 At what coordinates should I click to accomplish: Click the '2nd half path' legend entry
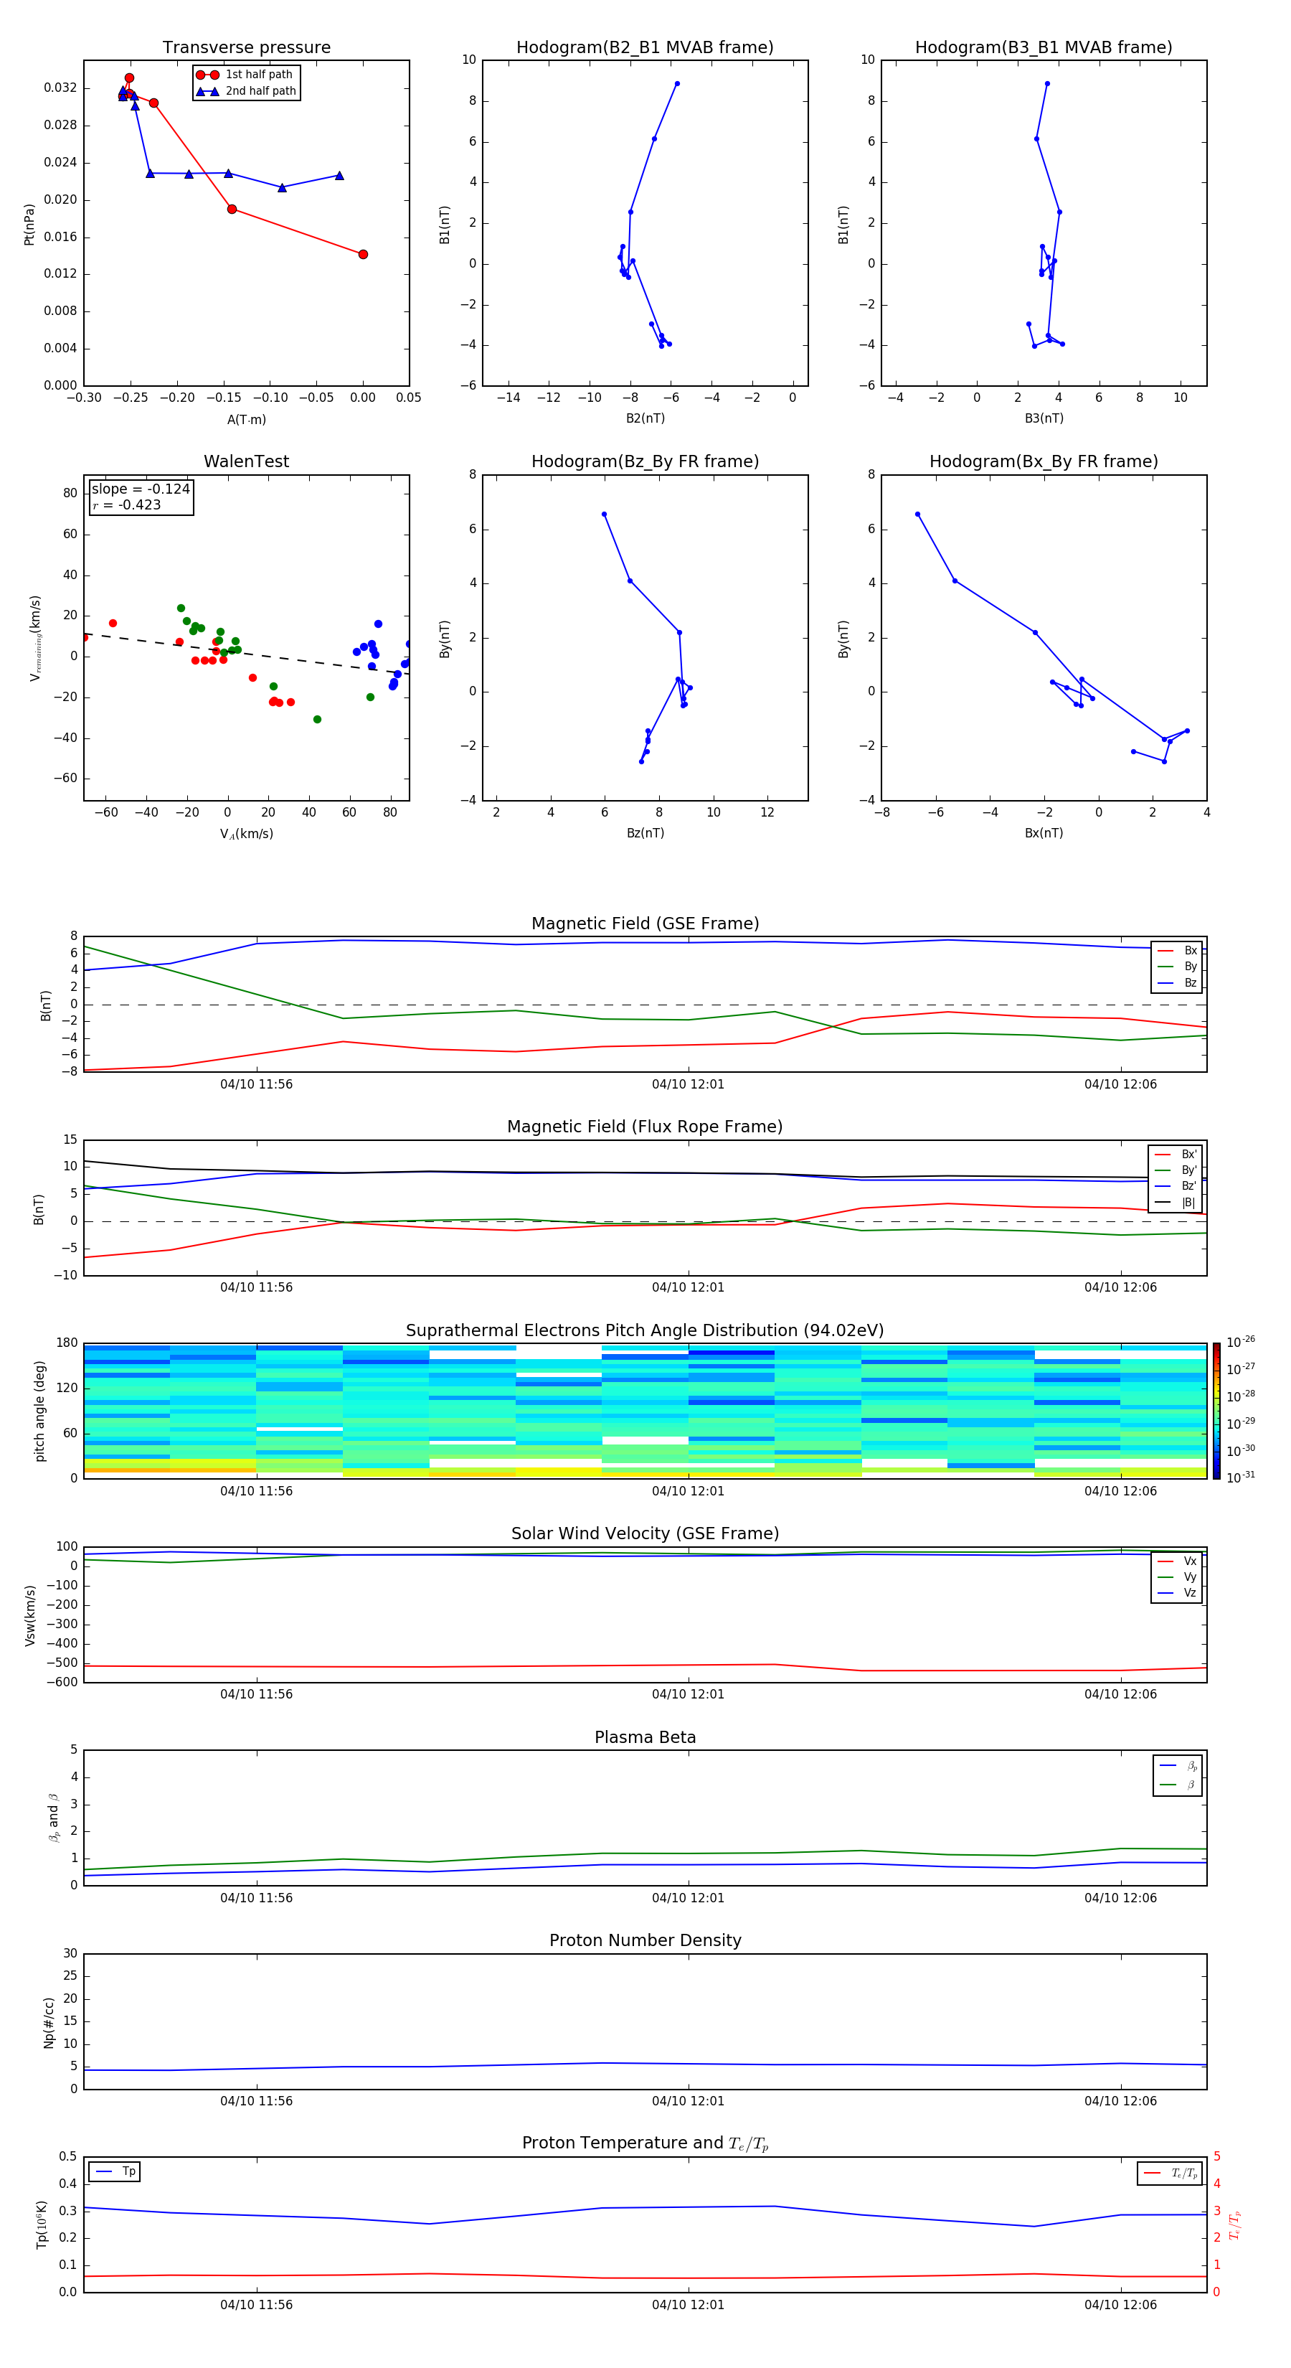(246, 91)
